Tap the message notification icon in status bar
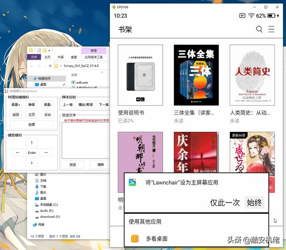Image resolution: width=286 pixels, height=250 pixels. coord(242,16)
